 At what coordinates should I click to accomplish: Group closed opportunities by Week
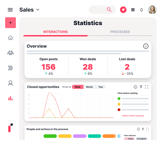78,87
